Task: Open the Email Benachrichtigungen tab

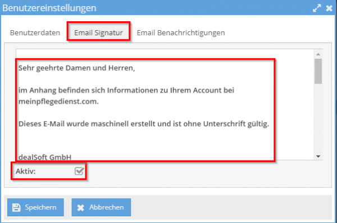Action: click(x=181, y=33)
